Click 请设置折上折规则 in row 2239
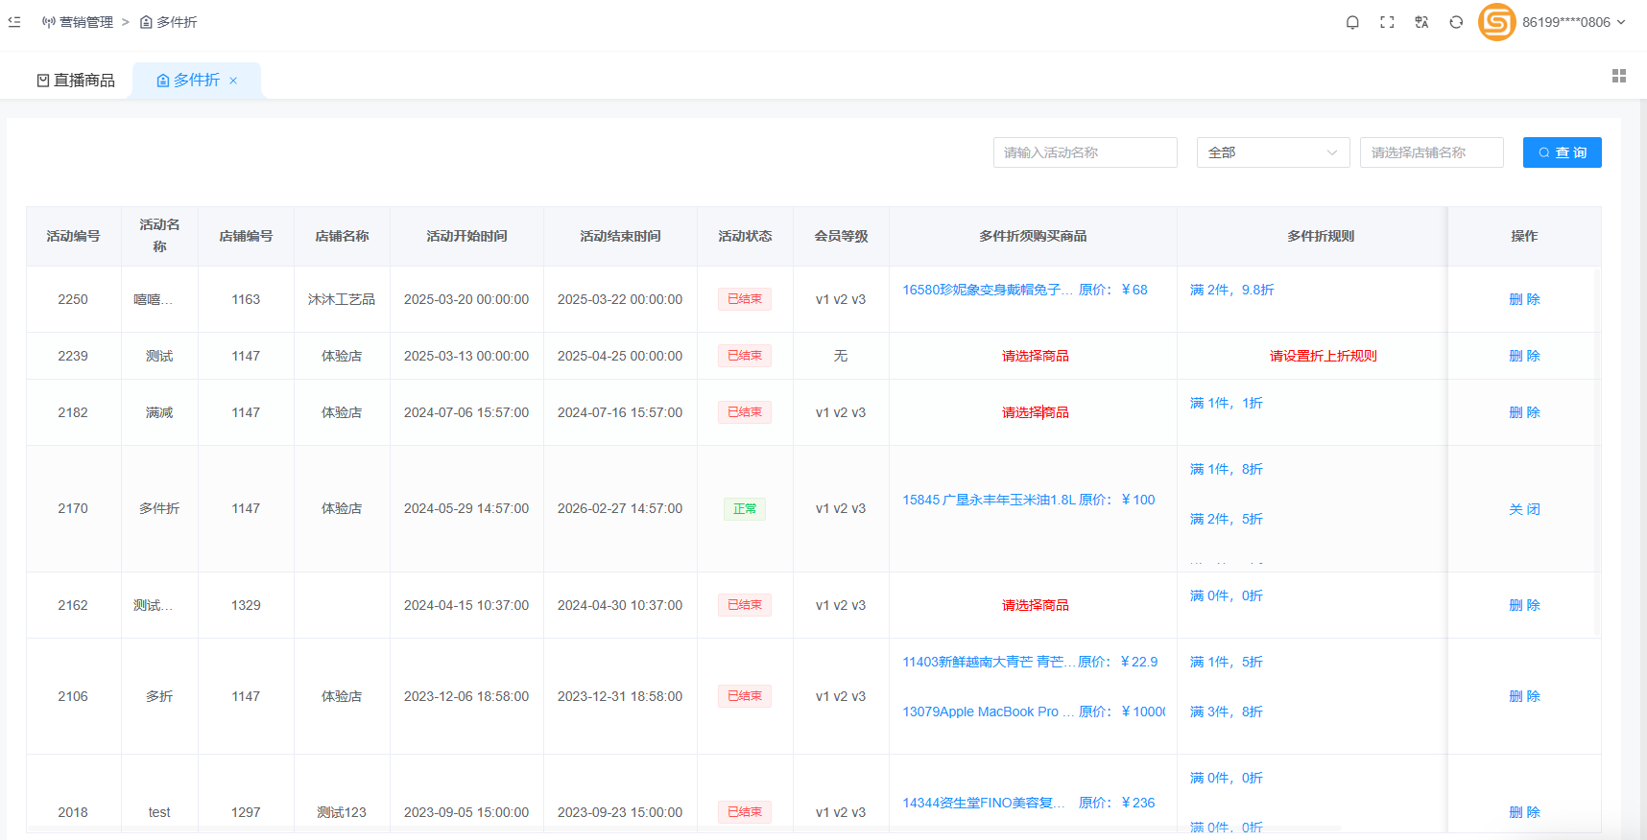 [1323, 356]
